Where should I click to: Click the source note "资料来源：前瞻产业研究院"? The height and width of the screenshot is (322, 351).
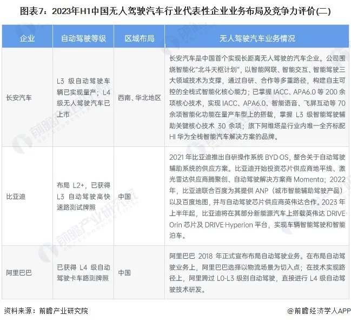(46, 311)
